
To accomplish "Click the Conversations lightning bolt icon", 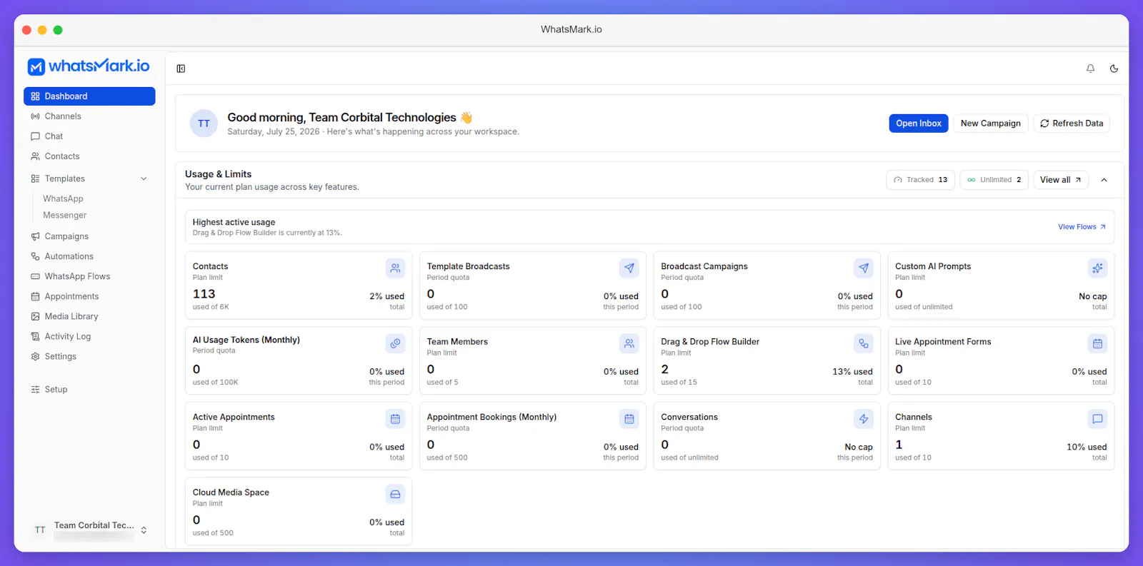I will [864, 419].
